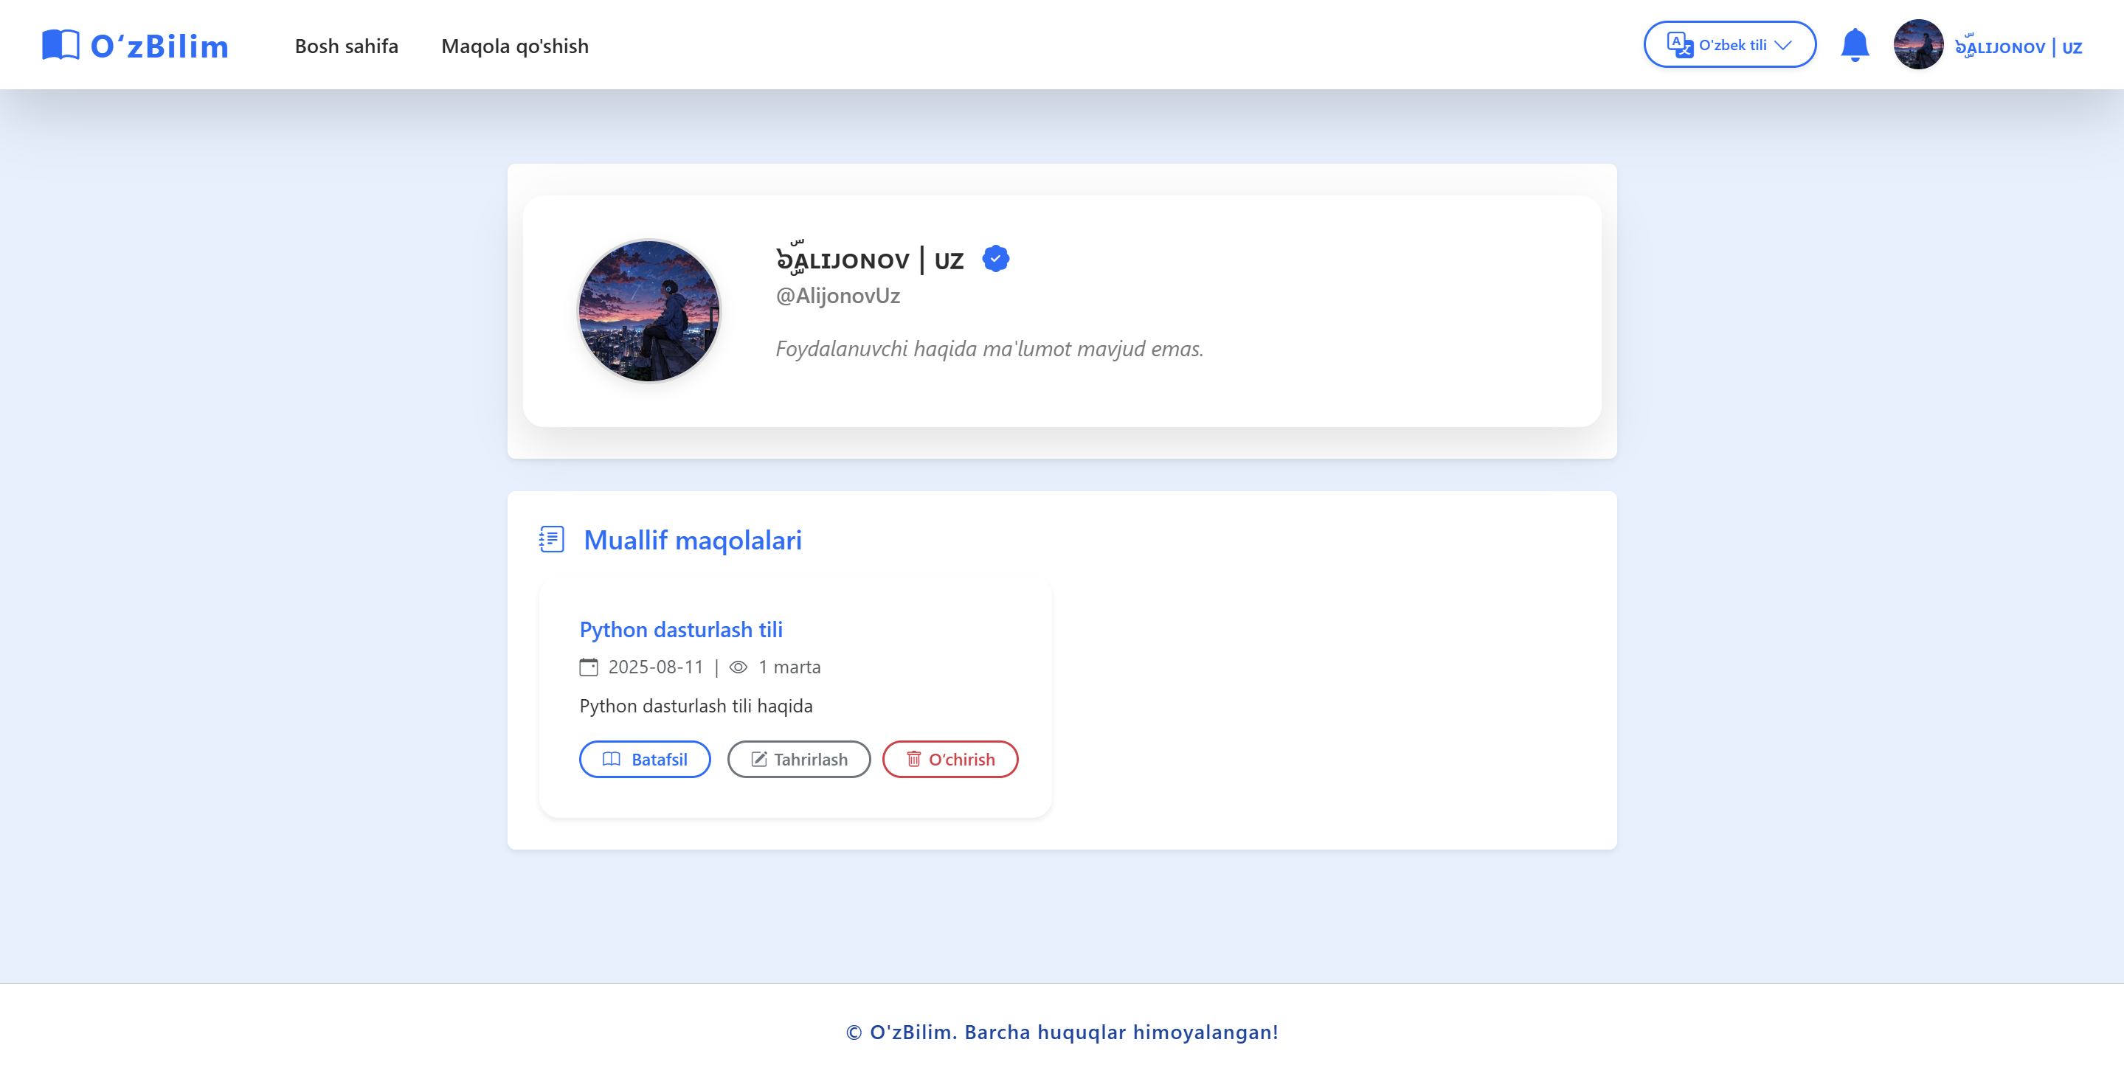Click the small avatar in the navbar
The height and width of the screenshot is (1076, 2124).
point(1918,45)
